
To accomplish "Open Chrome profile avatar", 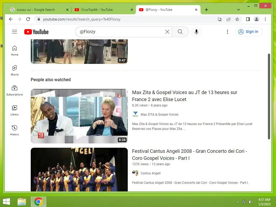I will (257, 19).
